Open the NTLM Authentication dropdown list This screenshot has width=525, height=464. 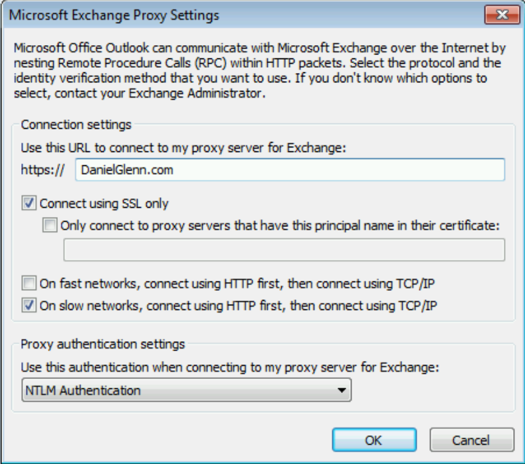click(185, 390)
